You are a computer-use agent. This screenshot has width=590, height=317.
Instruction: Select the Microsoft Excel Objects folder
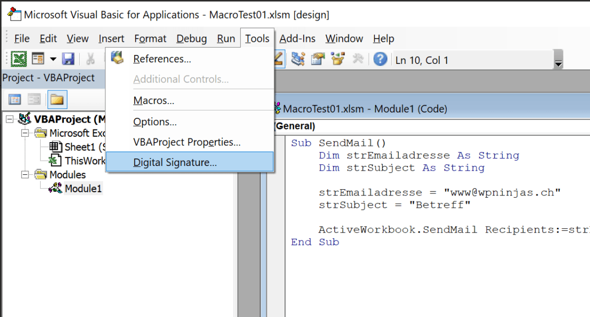(x=70, y=133)
